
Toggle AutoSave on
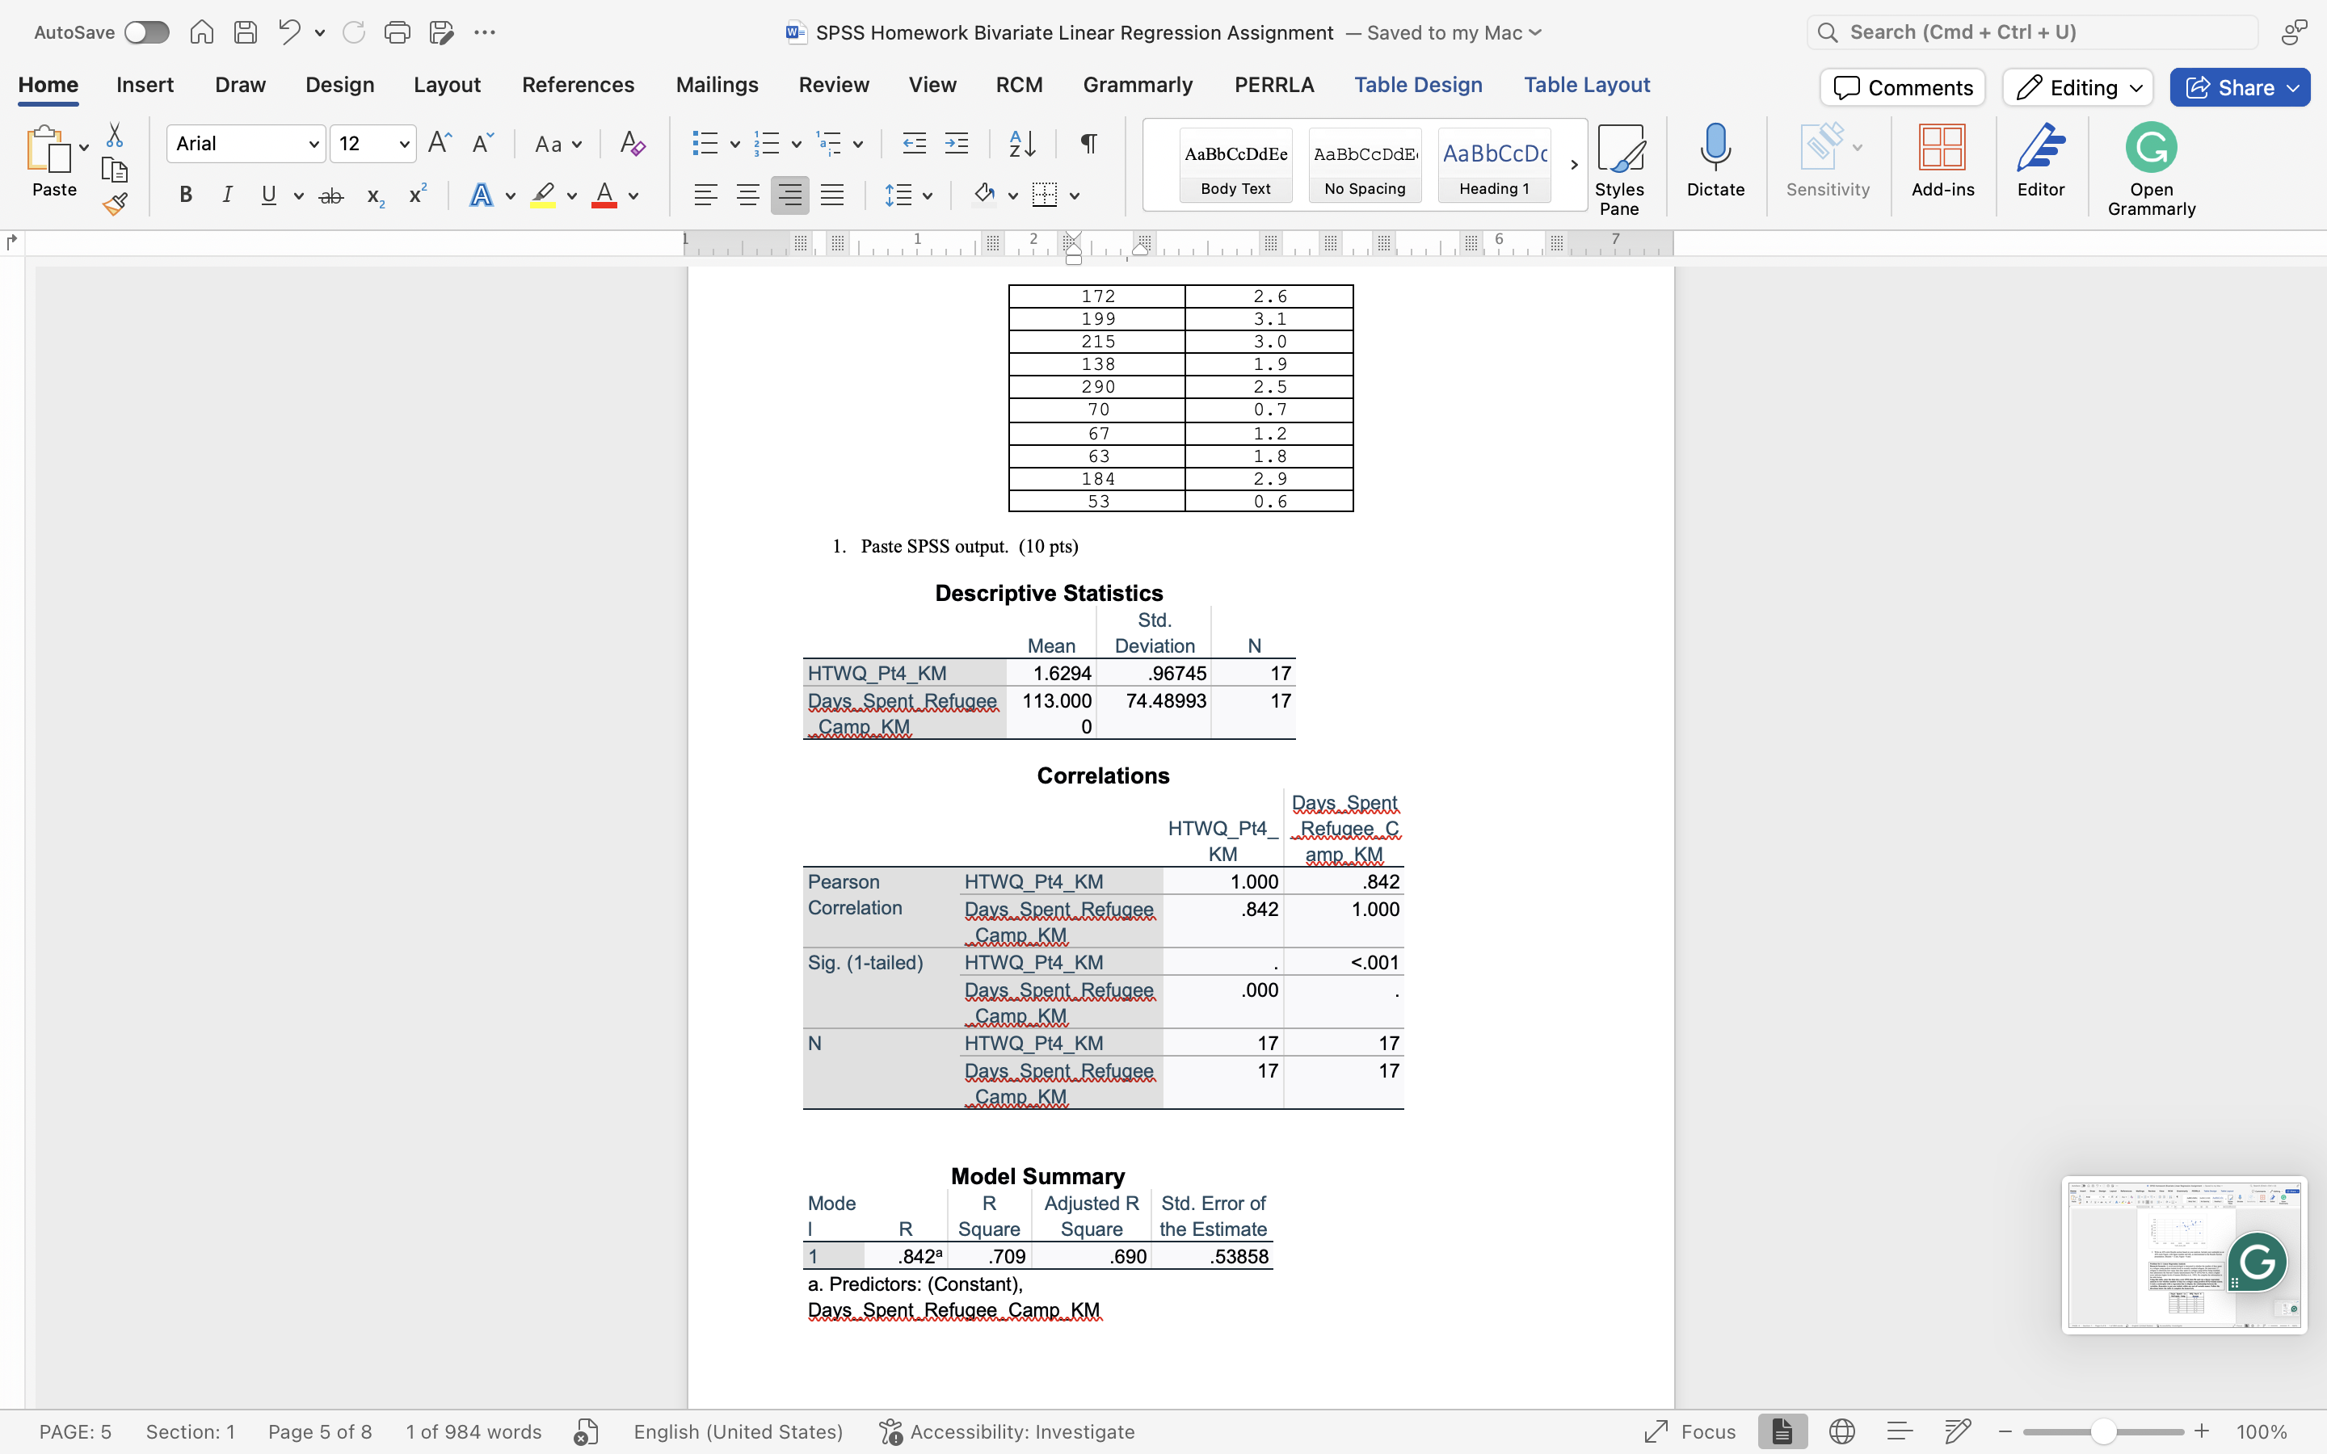[146, 32]
